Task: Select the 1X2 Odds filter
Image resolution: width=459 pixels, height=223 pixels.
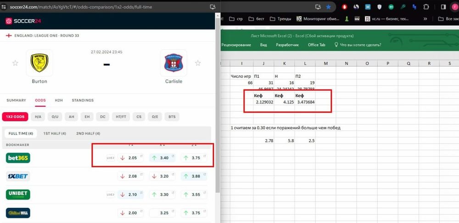Action: point(15,117)
